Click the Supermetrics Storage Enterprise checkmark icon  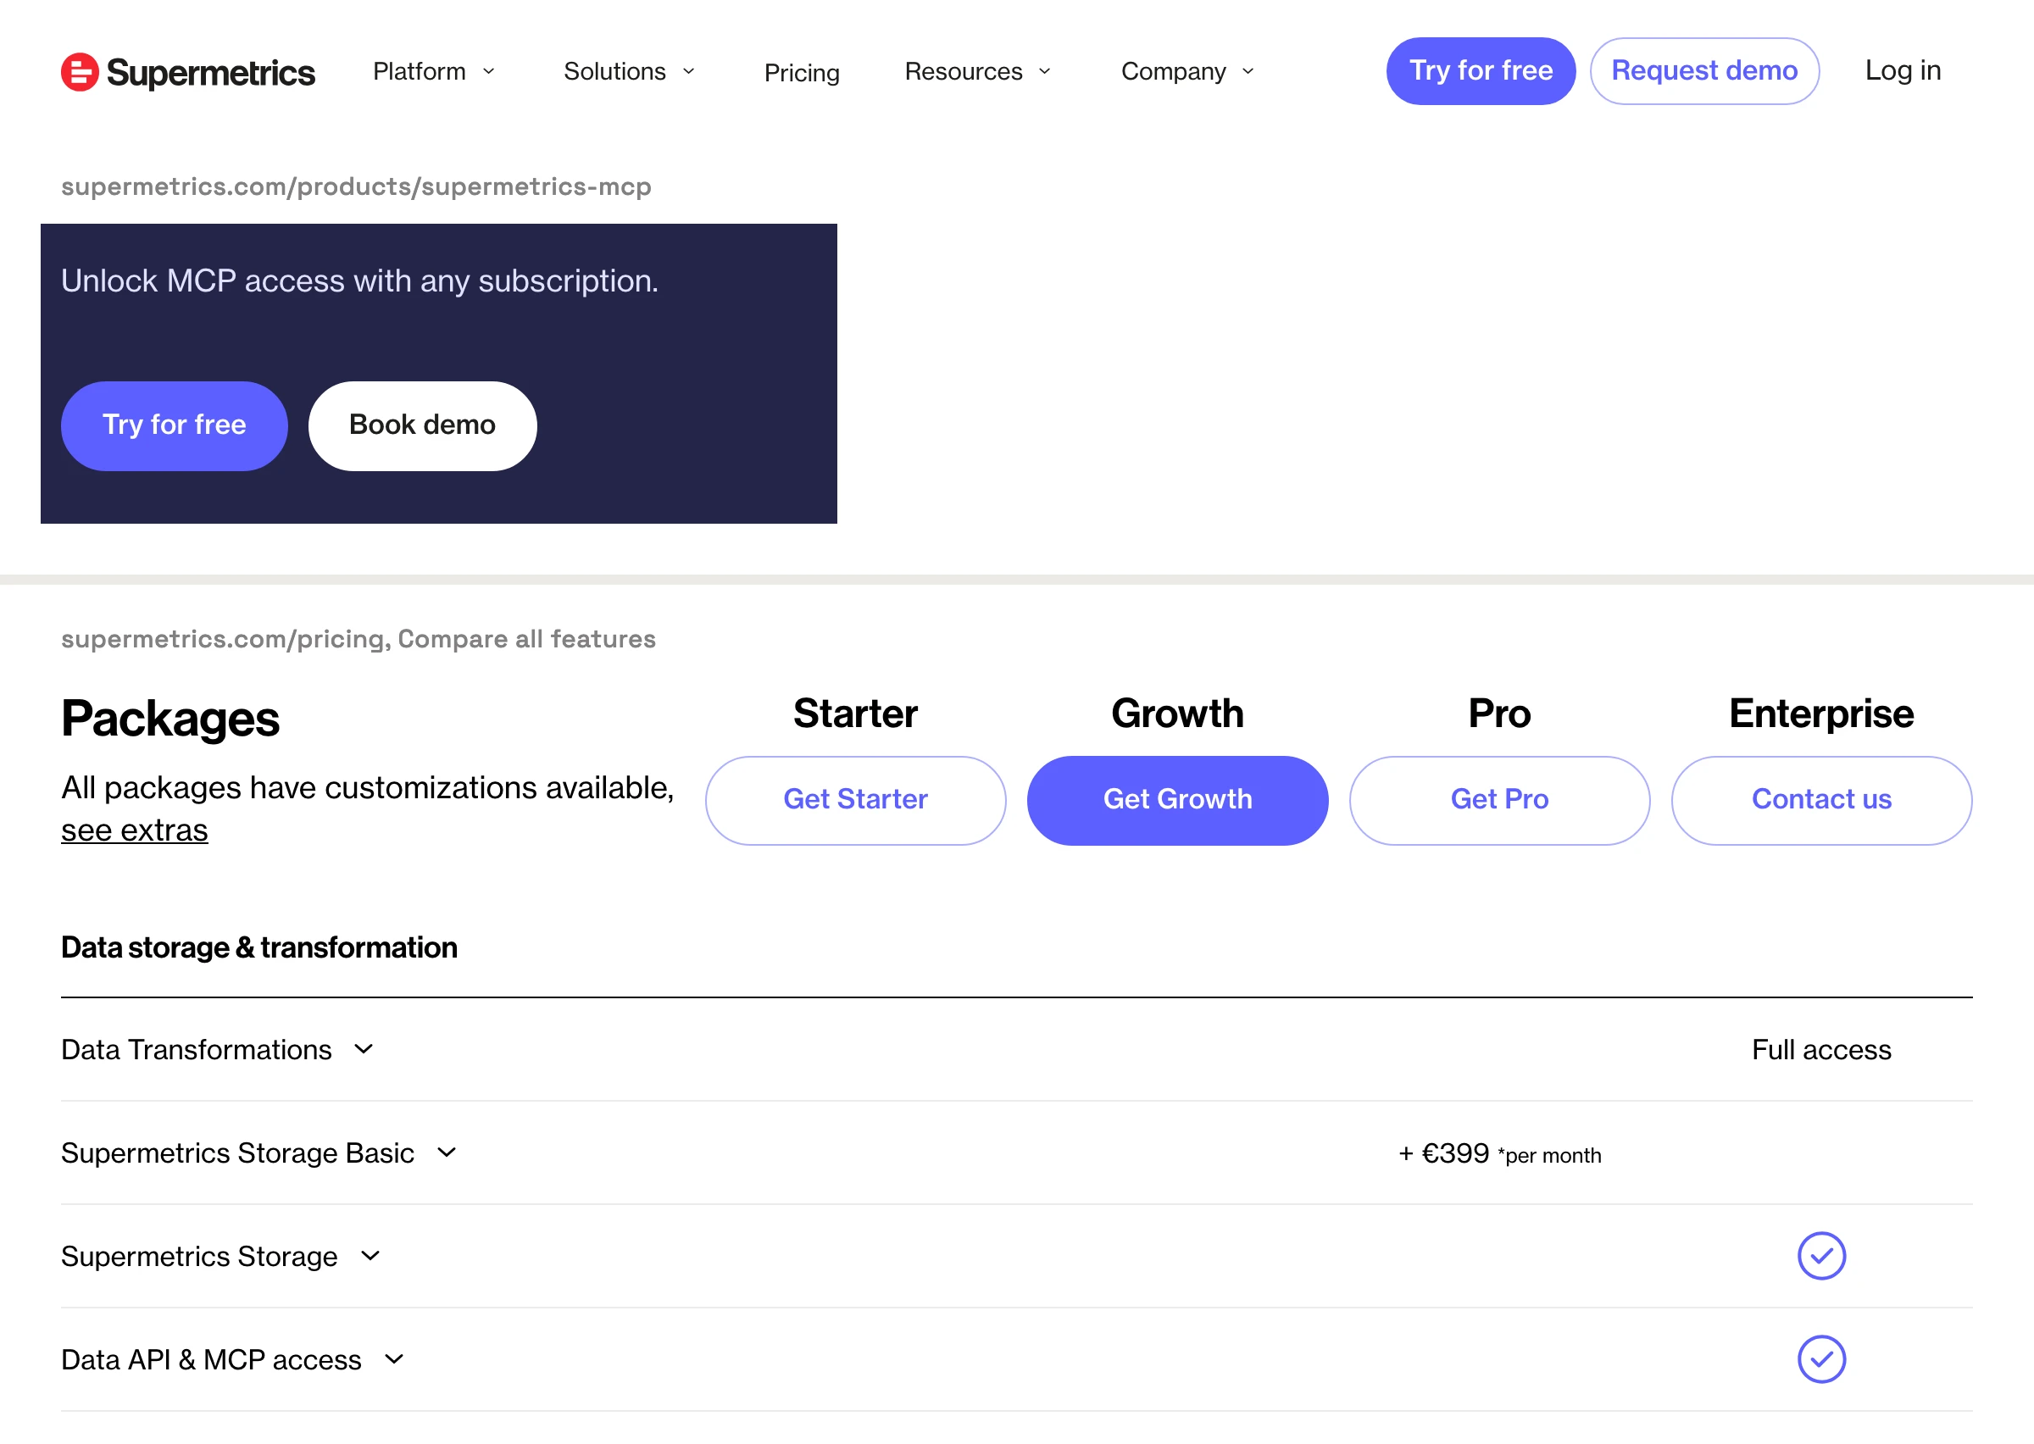click(1821, 1256)
